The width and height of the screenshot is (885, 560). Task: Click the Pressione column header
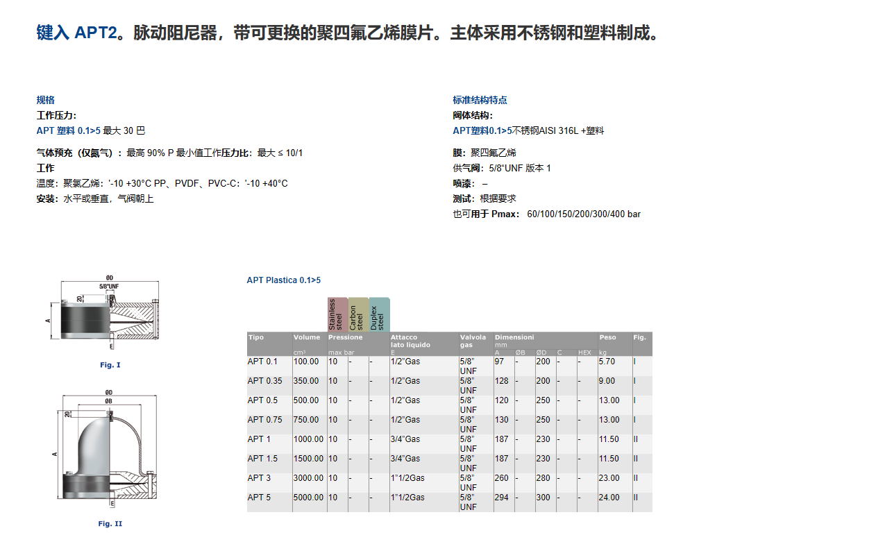tap(345, 337)
